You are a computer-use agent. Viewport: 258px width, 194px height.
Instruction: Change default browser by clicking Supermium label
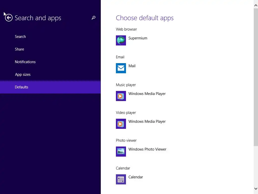pos(138,38)
